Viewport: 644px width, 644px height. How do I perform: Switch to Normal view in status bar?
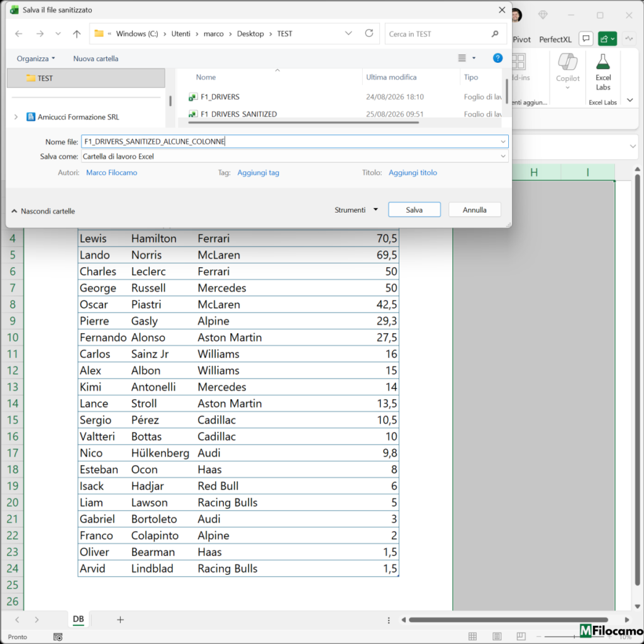point(472,636)
